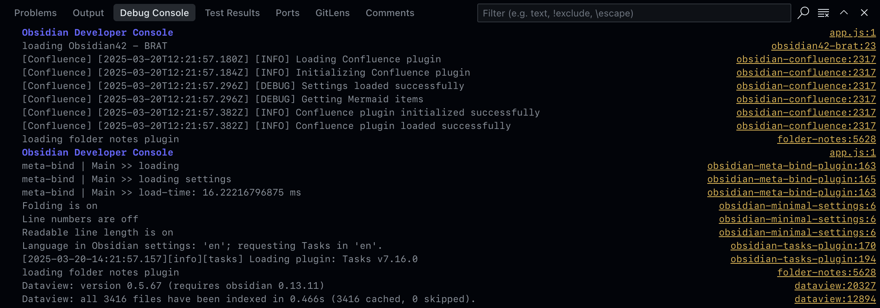
Task: Open the obsidian-tasks-plugin:194 link
Action: click(803, 259)
